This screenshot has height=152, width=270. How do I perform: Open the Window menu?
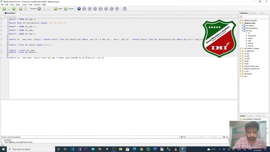(37, 5)
